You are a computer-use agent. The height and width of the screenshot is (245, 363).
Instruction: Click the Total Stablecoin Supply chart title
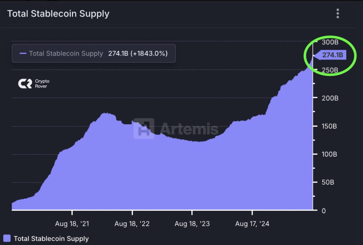58,14
